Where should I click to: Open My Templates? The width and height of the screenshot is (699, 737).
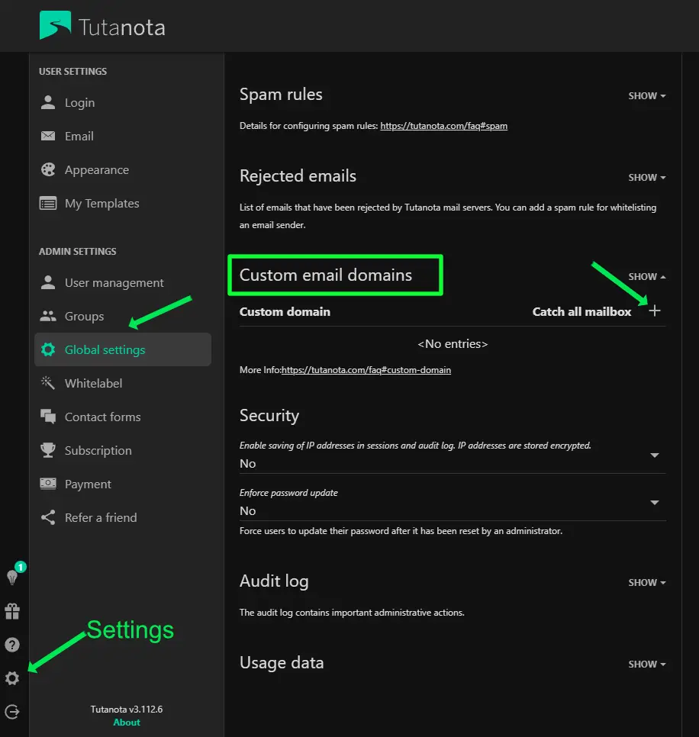[123, 203]
